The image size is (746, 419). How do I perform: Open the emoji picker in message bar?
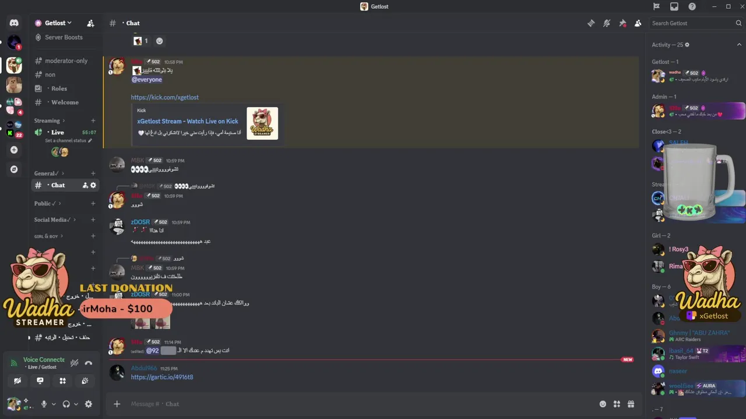(x=603, y=404)
